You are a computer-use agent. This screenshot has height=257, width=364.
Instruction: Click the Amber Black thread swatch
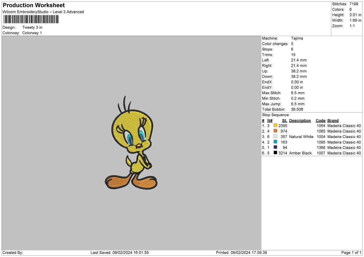pos(275,153)
